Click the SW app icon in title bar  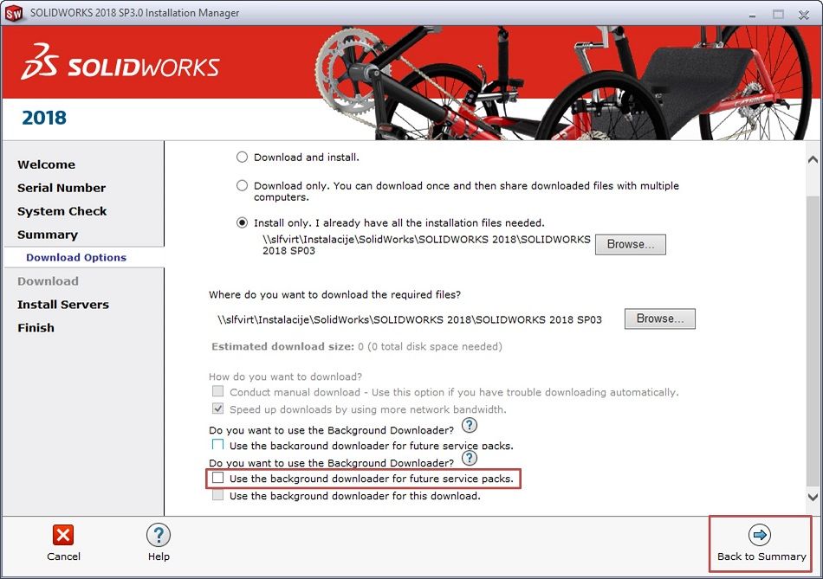[x=14, y=13]
